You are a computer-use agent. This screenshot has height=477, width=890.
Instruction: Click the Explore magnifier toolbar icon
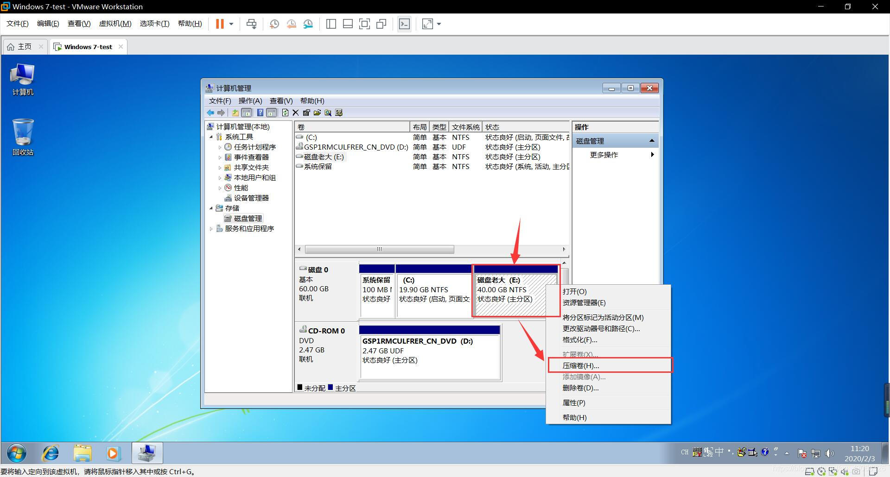click(x=328, y=113)
